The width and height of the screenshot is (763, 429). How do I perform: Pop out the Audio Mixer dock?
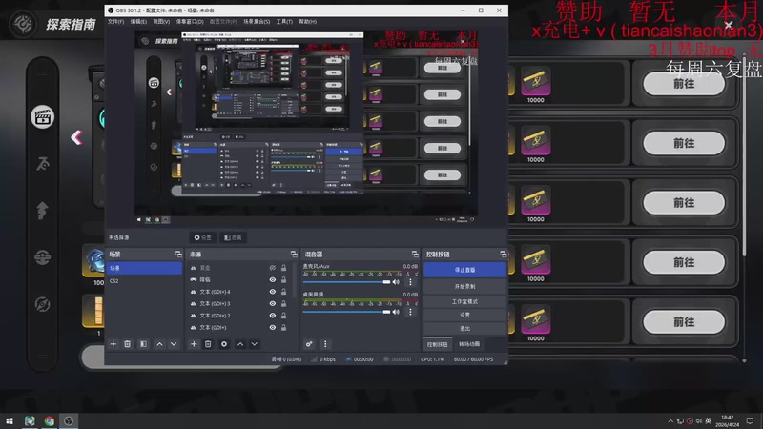tap(415, 254)
